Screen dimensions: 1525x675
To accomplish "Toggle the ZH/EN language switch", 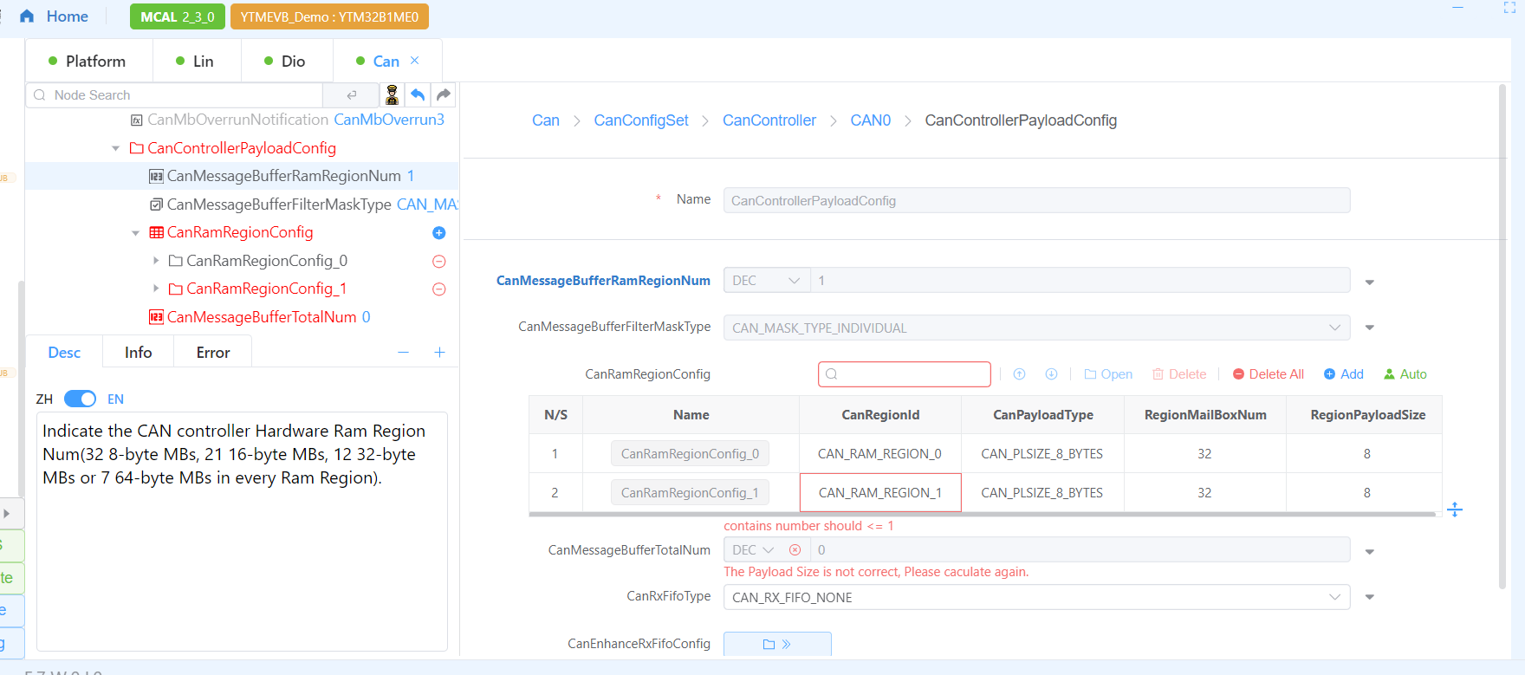I will coord(80,399).
